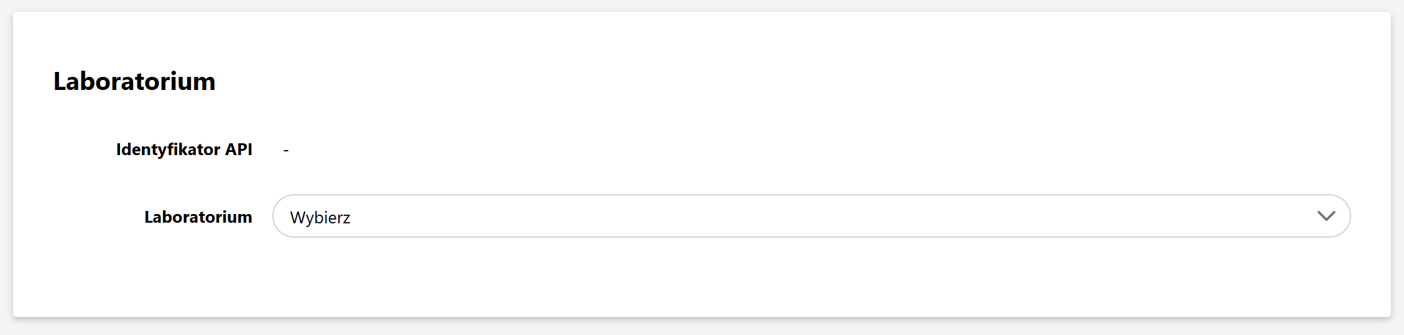Viewport: 1404px width, 335px height.
Task: Open the Laboratorium select box
Action: click(x=811, y=216)
